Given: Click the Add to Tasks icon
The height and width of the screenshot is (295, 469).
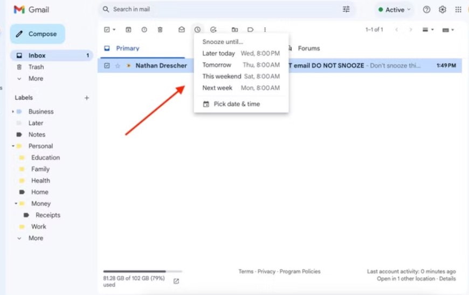Looking at the screenshot, I should coord(213,30).
